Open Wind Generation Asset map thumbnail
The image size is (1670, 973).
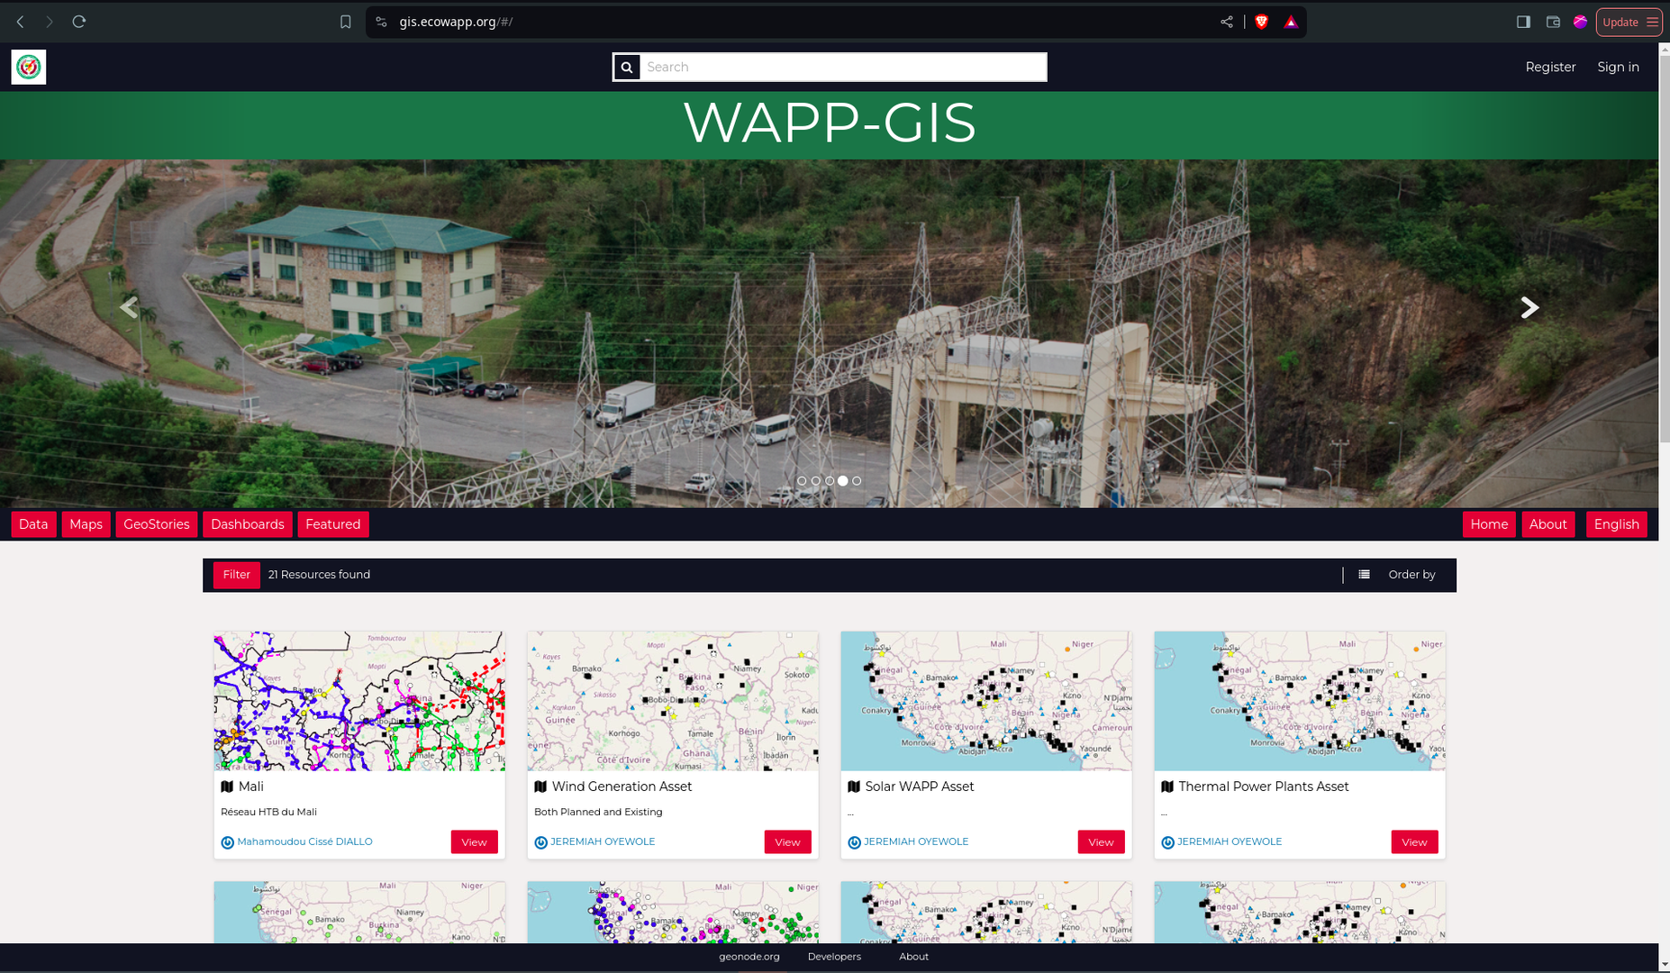(673, 701)
